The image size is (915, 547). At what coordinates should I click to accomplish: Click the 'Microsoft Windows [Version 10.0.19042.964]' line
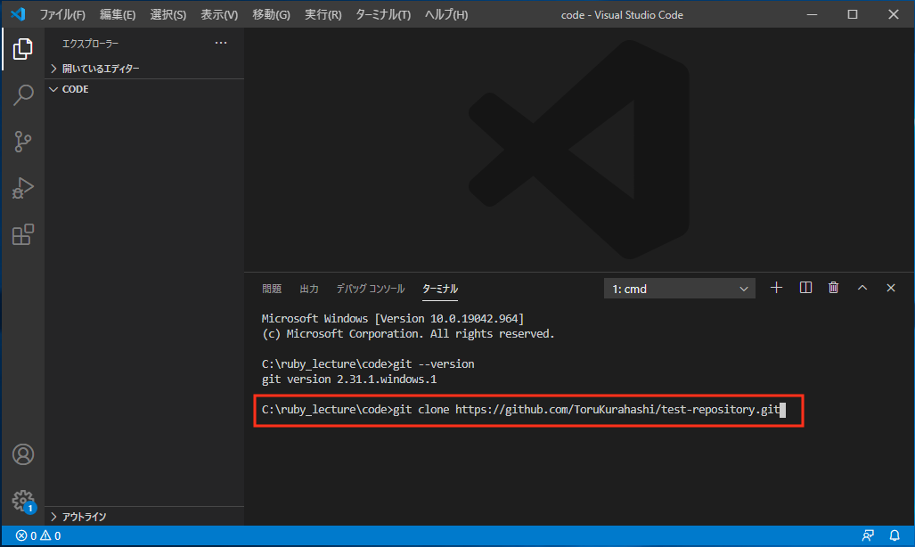[393, 319]
